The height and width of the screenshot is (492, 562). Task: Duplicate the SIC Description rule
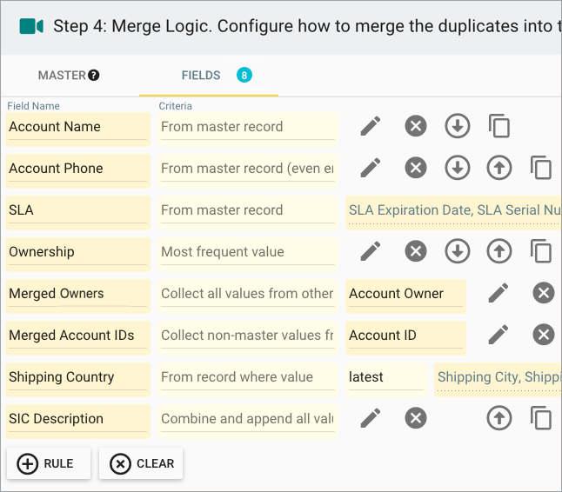click(541, 418)
